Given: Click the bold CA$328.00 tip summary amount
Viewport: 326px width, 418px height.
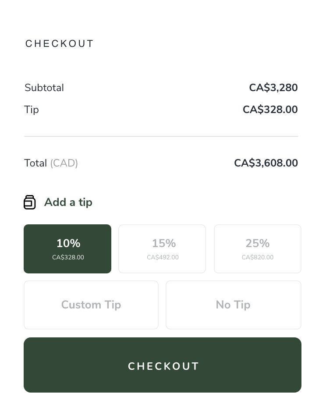Looking at the screenshot, I should pyautogui.click(x=270, y=110).
